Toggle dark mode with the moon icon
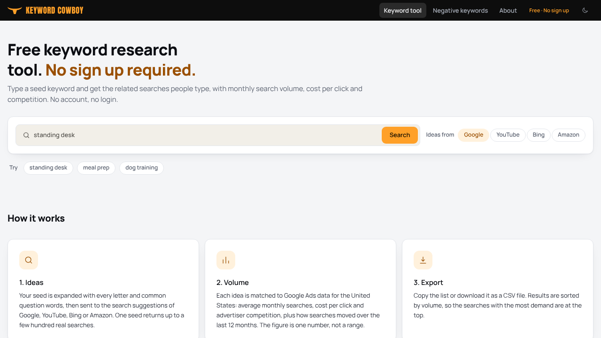601x338 pixels. [585, 10]
